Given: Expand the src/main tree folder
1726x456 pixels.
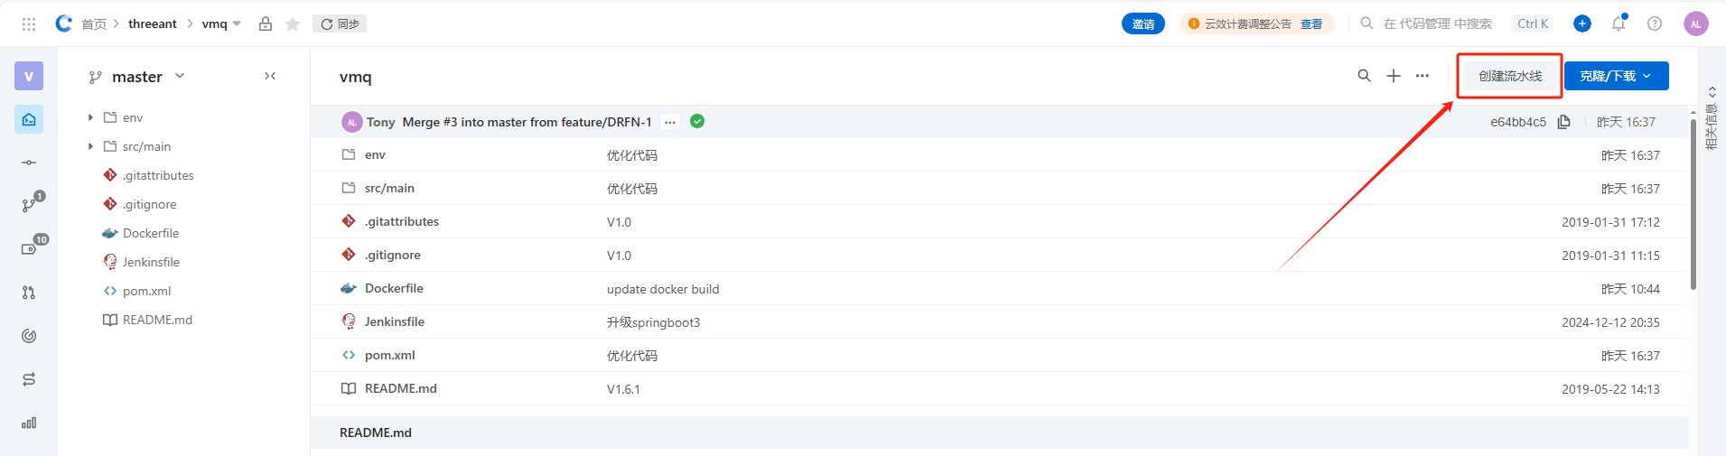Looking at the screenshot, I should click(x=90, y=146).
